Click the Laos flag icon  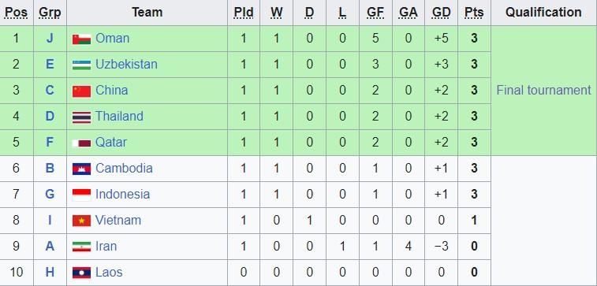pyautogui.click(x=81, y=273)
